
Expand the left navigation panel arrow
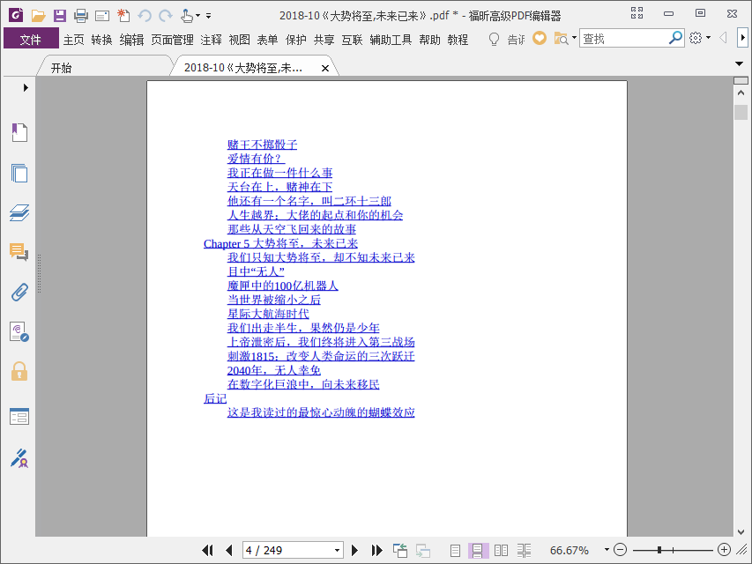(x=26, y=88)
